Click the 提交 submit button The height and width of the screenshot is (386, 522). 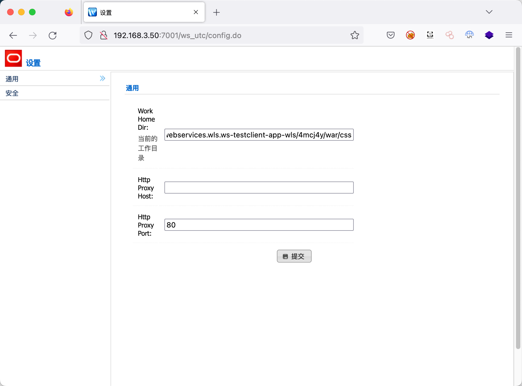click(294, 256)
